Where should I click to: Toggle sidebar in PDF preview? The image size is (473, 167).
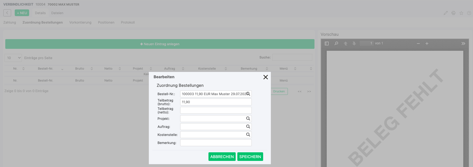click(x=327, y=44)
